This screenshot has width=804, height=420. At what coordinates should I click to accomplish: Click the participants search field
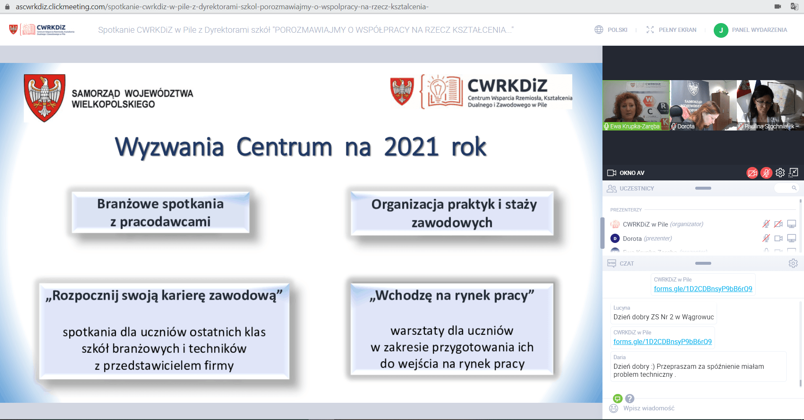point(786,188)
